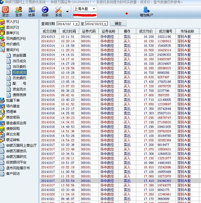Open the 其它交易 icon
The image size is (201, 203).
point(2,134)
